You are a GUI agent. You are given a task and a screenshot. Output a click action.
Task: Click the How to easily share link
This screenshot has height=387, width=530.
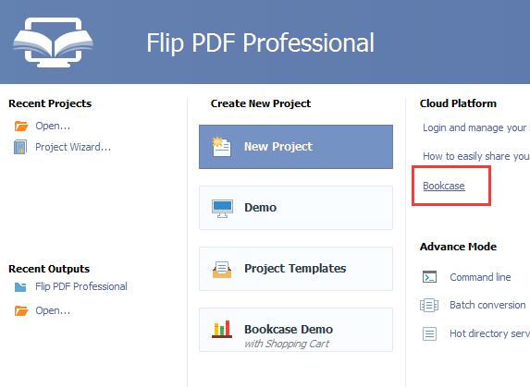click(476, 156)
